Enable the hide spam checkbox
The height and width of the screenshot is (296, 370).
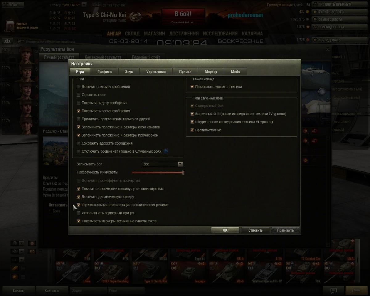coord(79,95)
